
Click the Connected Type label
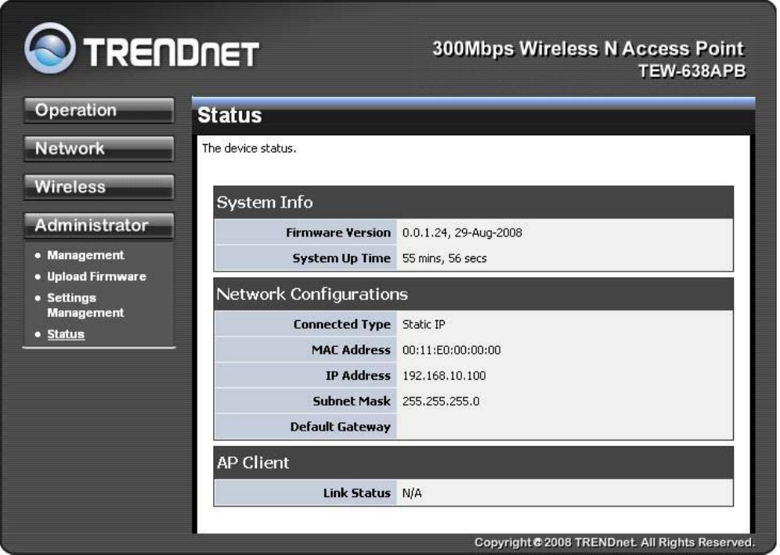[x=341, y=324]
